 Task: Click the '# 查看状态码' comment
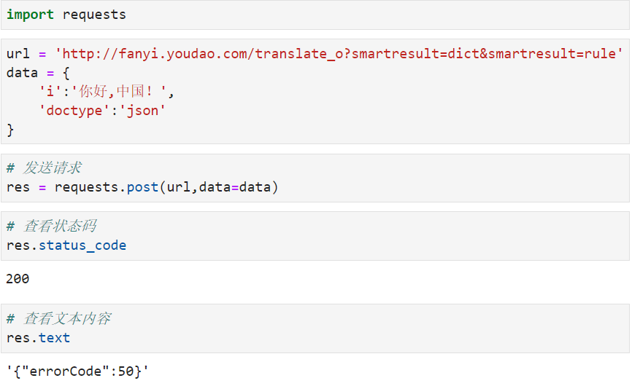click(x=51, y=226)
